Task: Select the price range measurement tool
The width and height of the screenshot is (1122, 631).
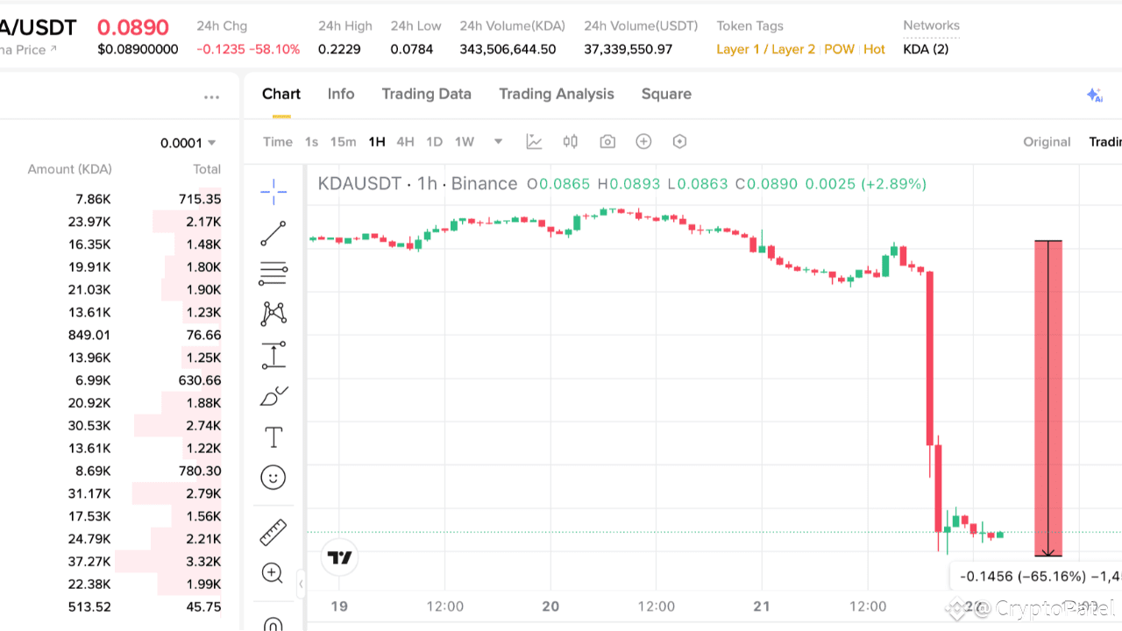Action: (x=273, y=355)
